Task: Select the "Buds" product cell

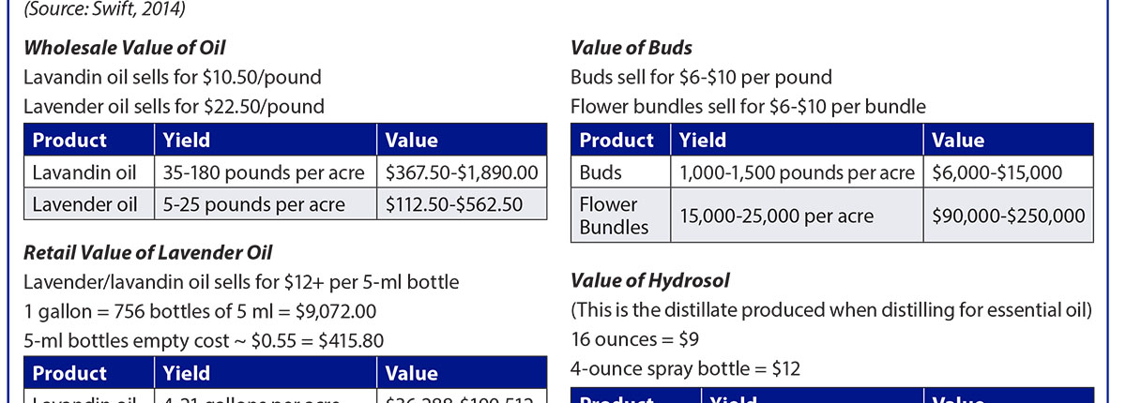Action: 600,173
